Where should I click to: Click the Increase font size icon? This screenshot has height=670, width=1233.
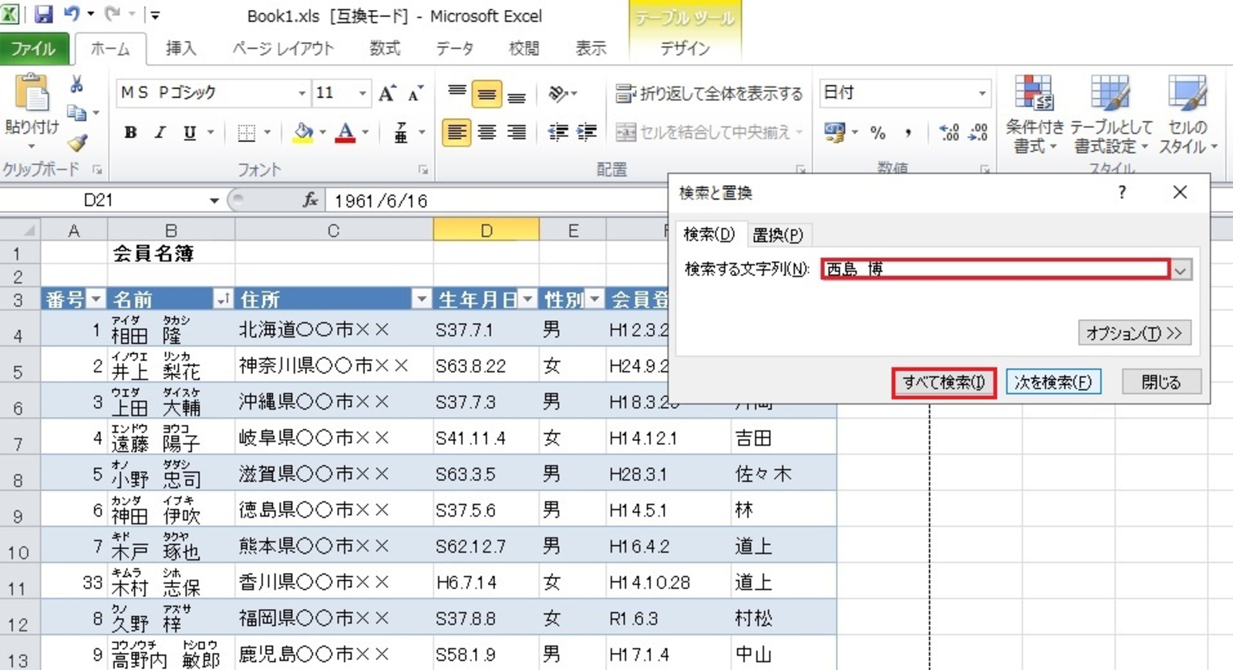pyautogui.click(x=387, y=93)
